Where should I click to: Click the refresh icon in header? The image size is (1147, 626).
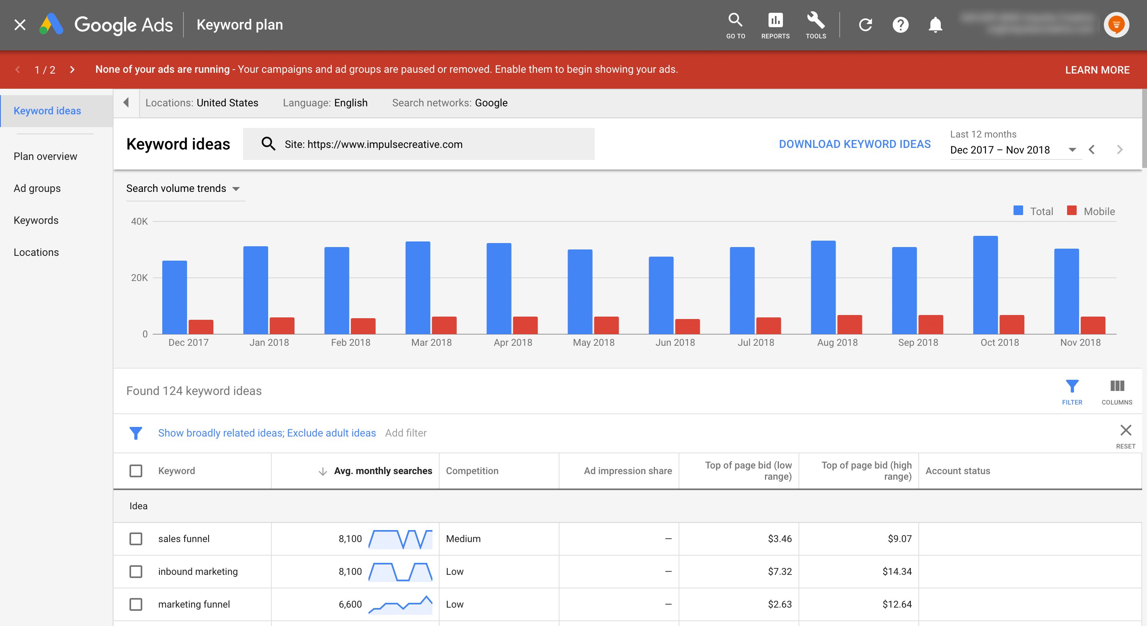(865, 25)
